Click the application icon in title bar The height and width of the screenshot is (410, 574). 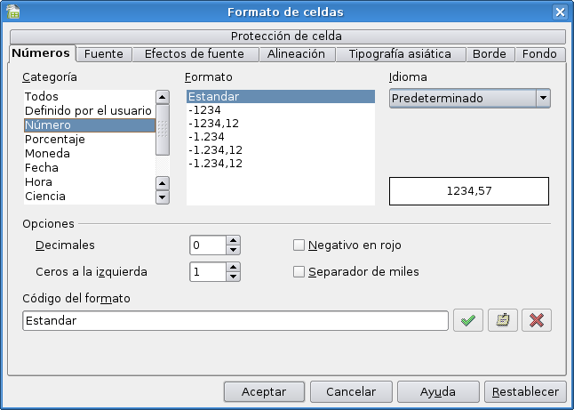pos(13,12)
